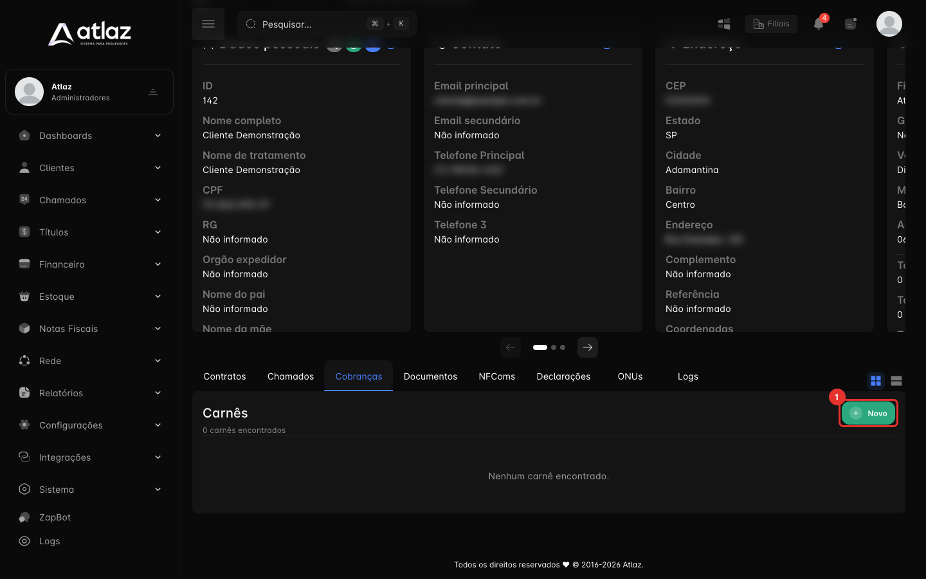Open the NFComs tab
This screenshot has width=926, height=579.
click(497, 376)
